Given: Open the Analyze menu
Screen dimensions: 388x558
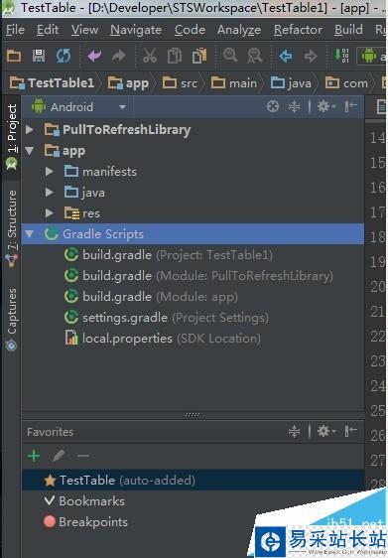Looking at the screenshot, I should pyautogui.click(x=239, y=30).
